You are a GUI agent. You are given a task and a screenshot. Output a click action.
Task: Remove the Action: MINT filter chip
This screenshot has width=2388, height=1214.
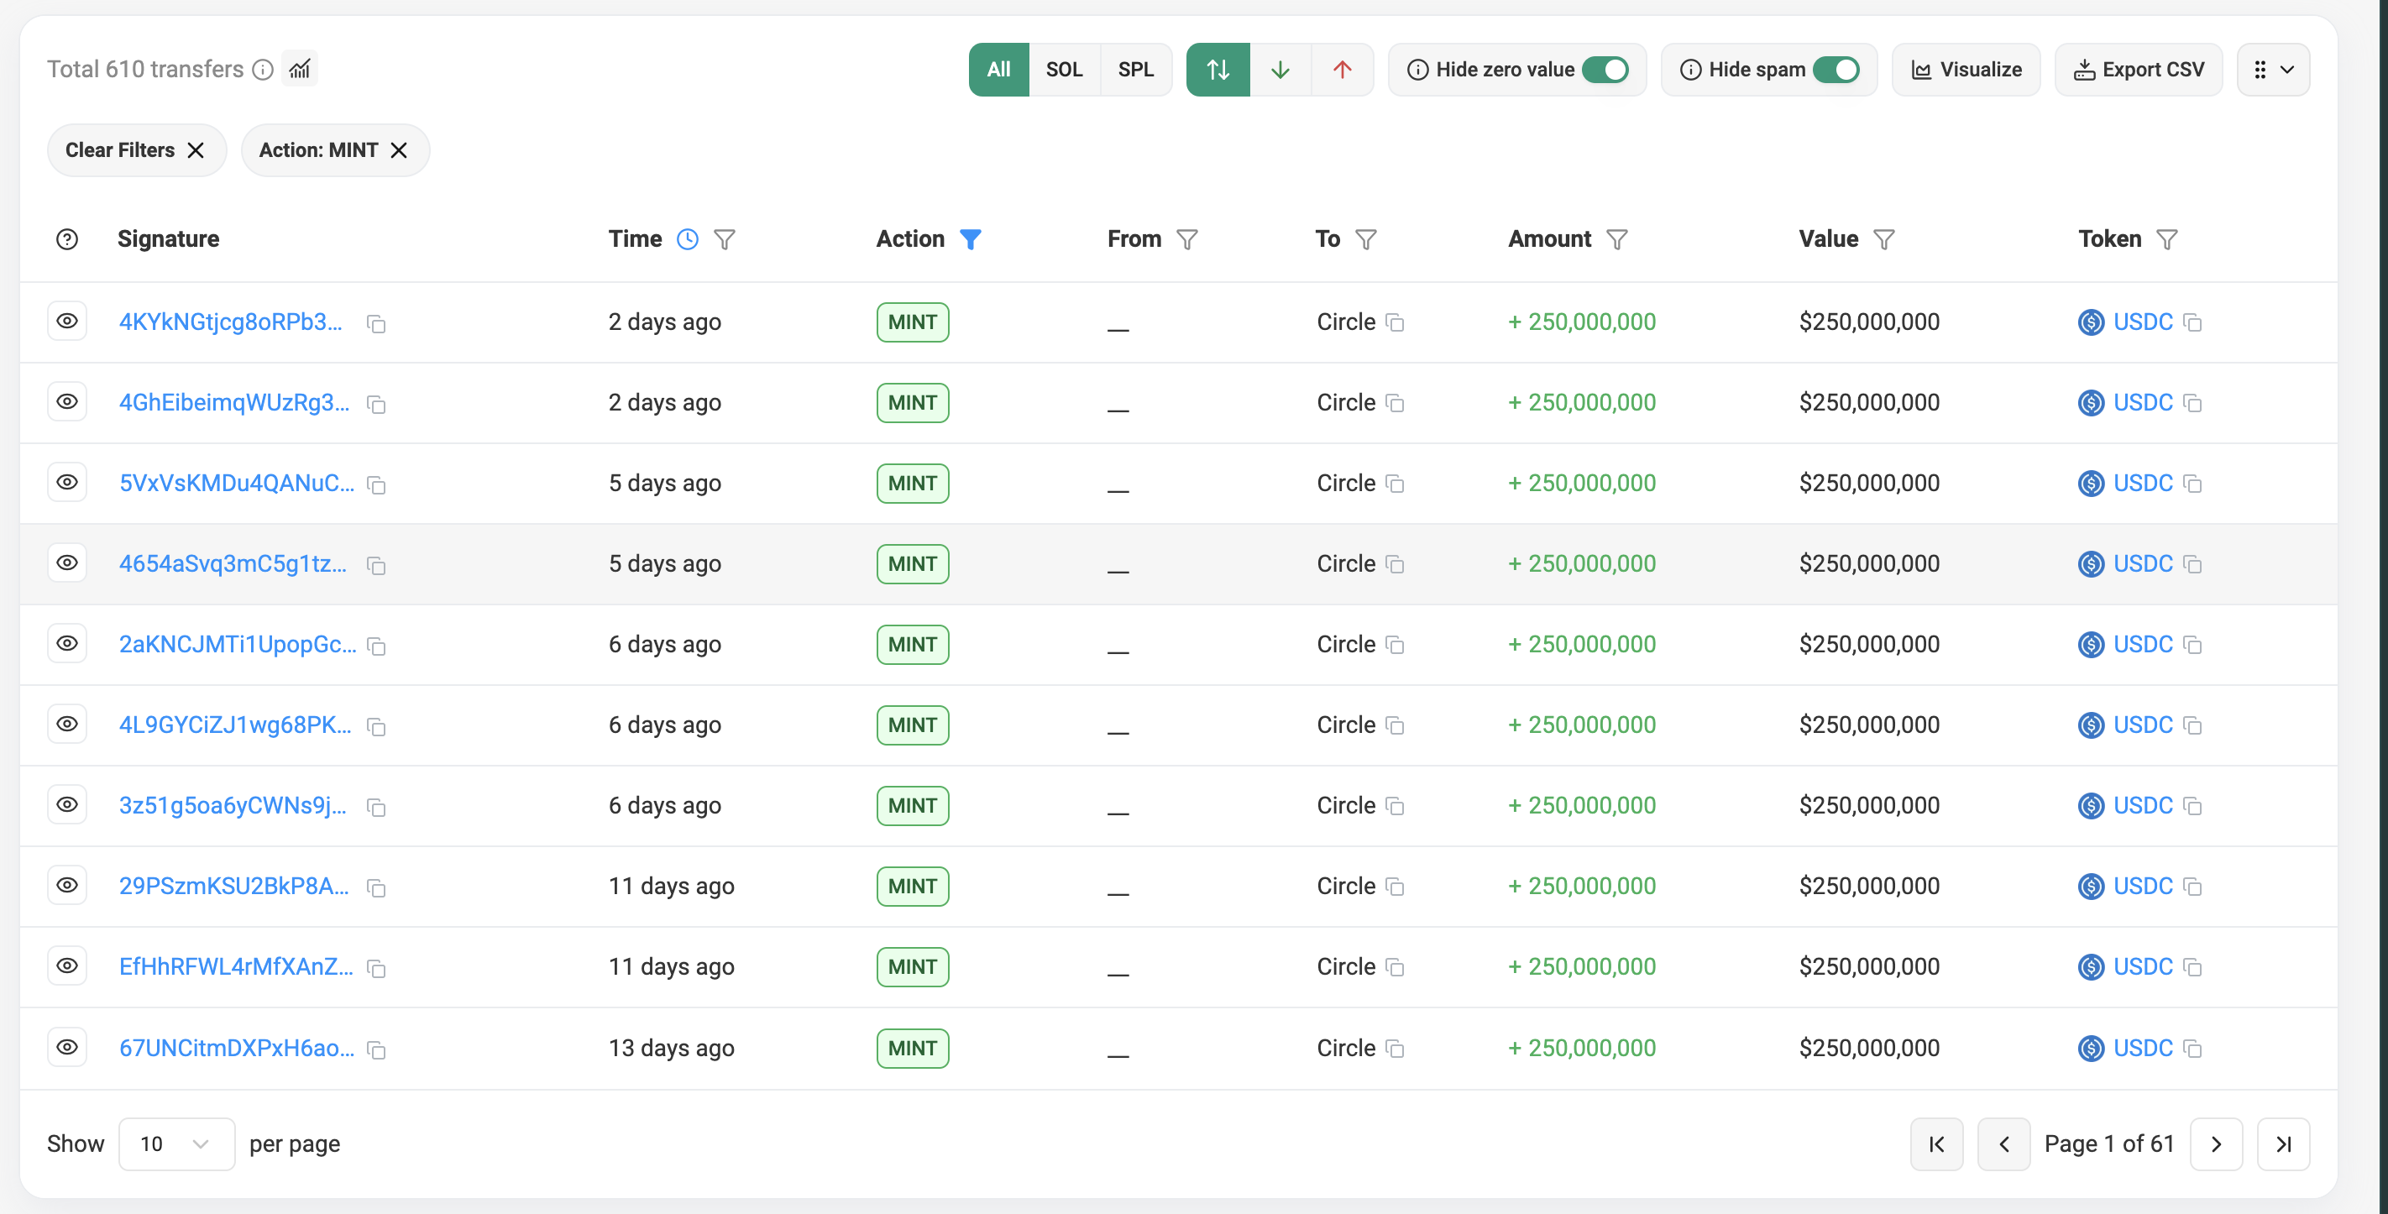coord(400,150)
